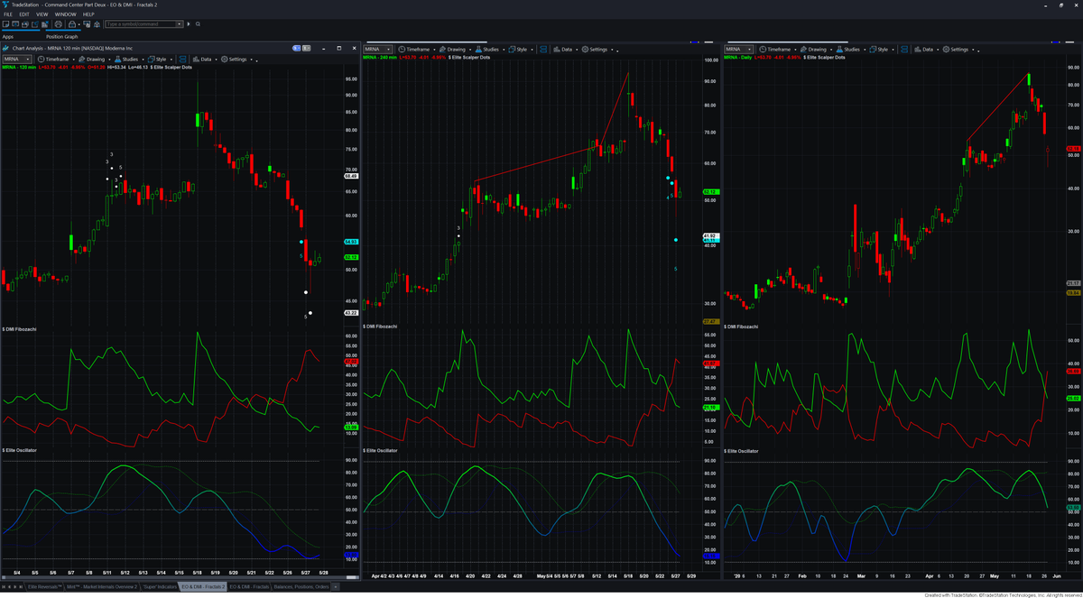Click the lock icon in the main toolbar

tap(71, 24)
